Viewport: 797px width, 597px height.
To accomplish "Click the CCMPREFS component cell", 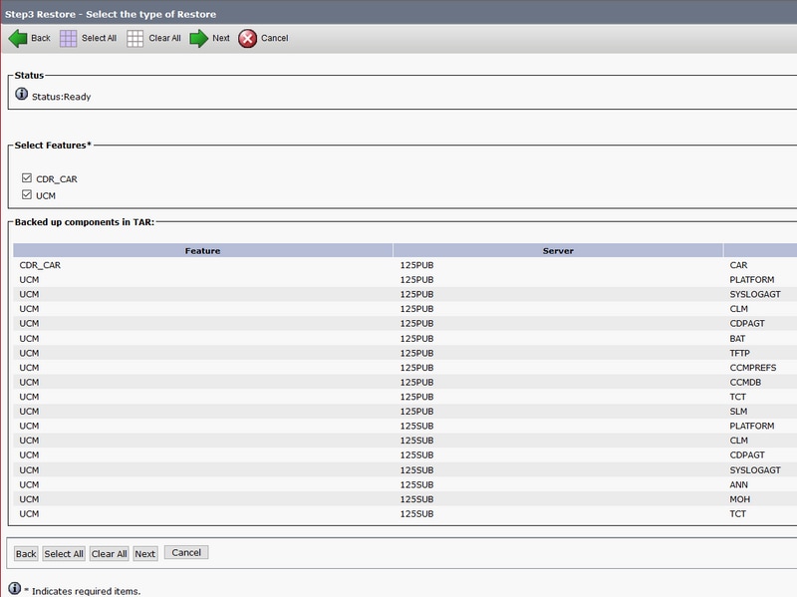I will pos(753,368).
